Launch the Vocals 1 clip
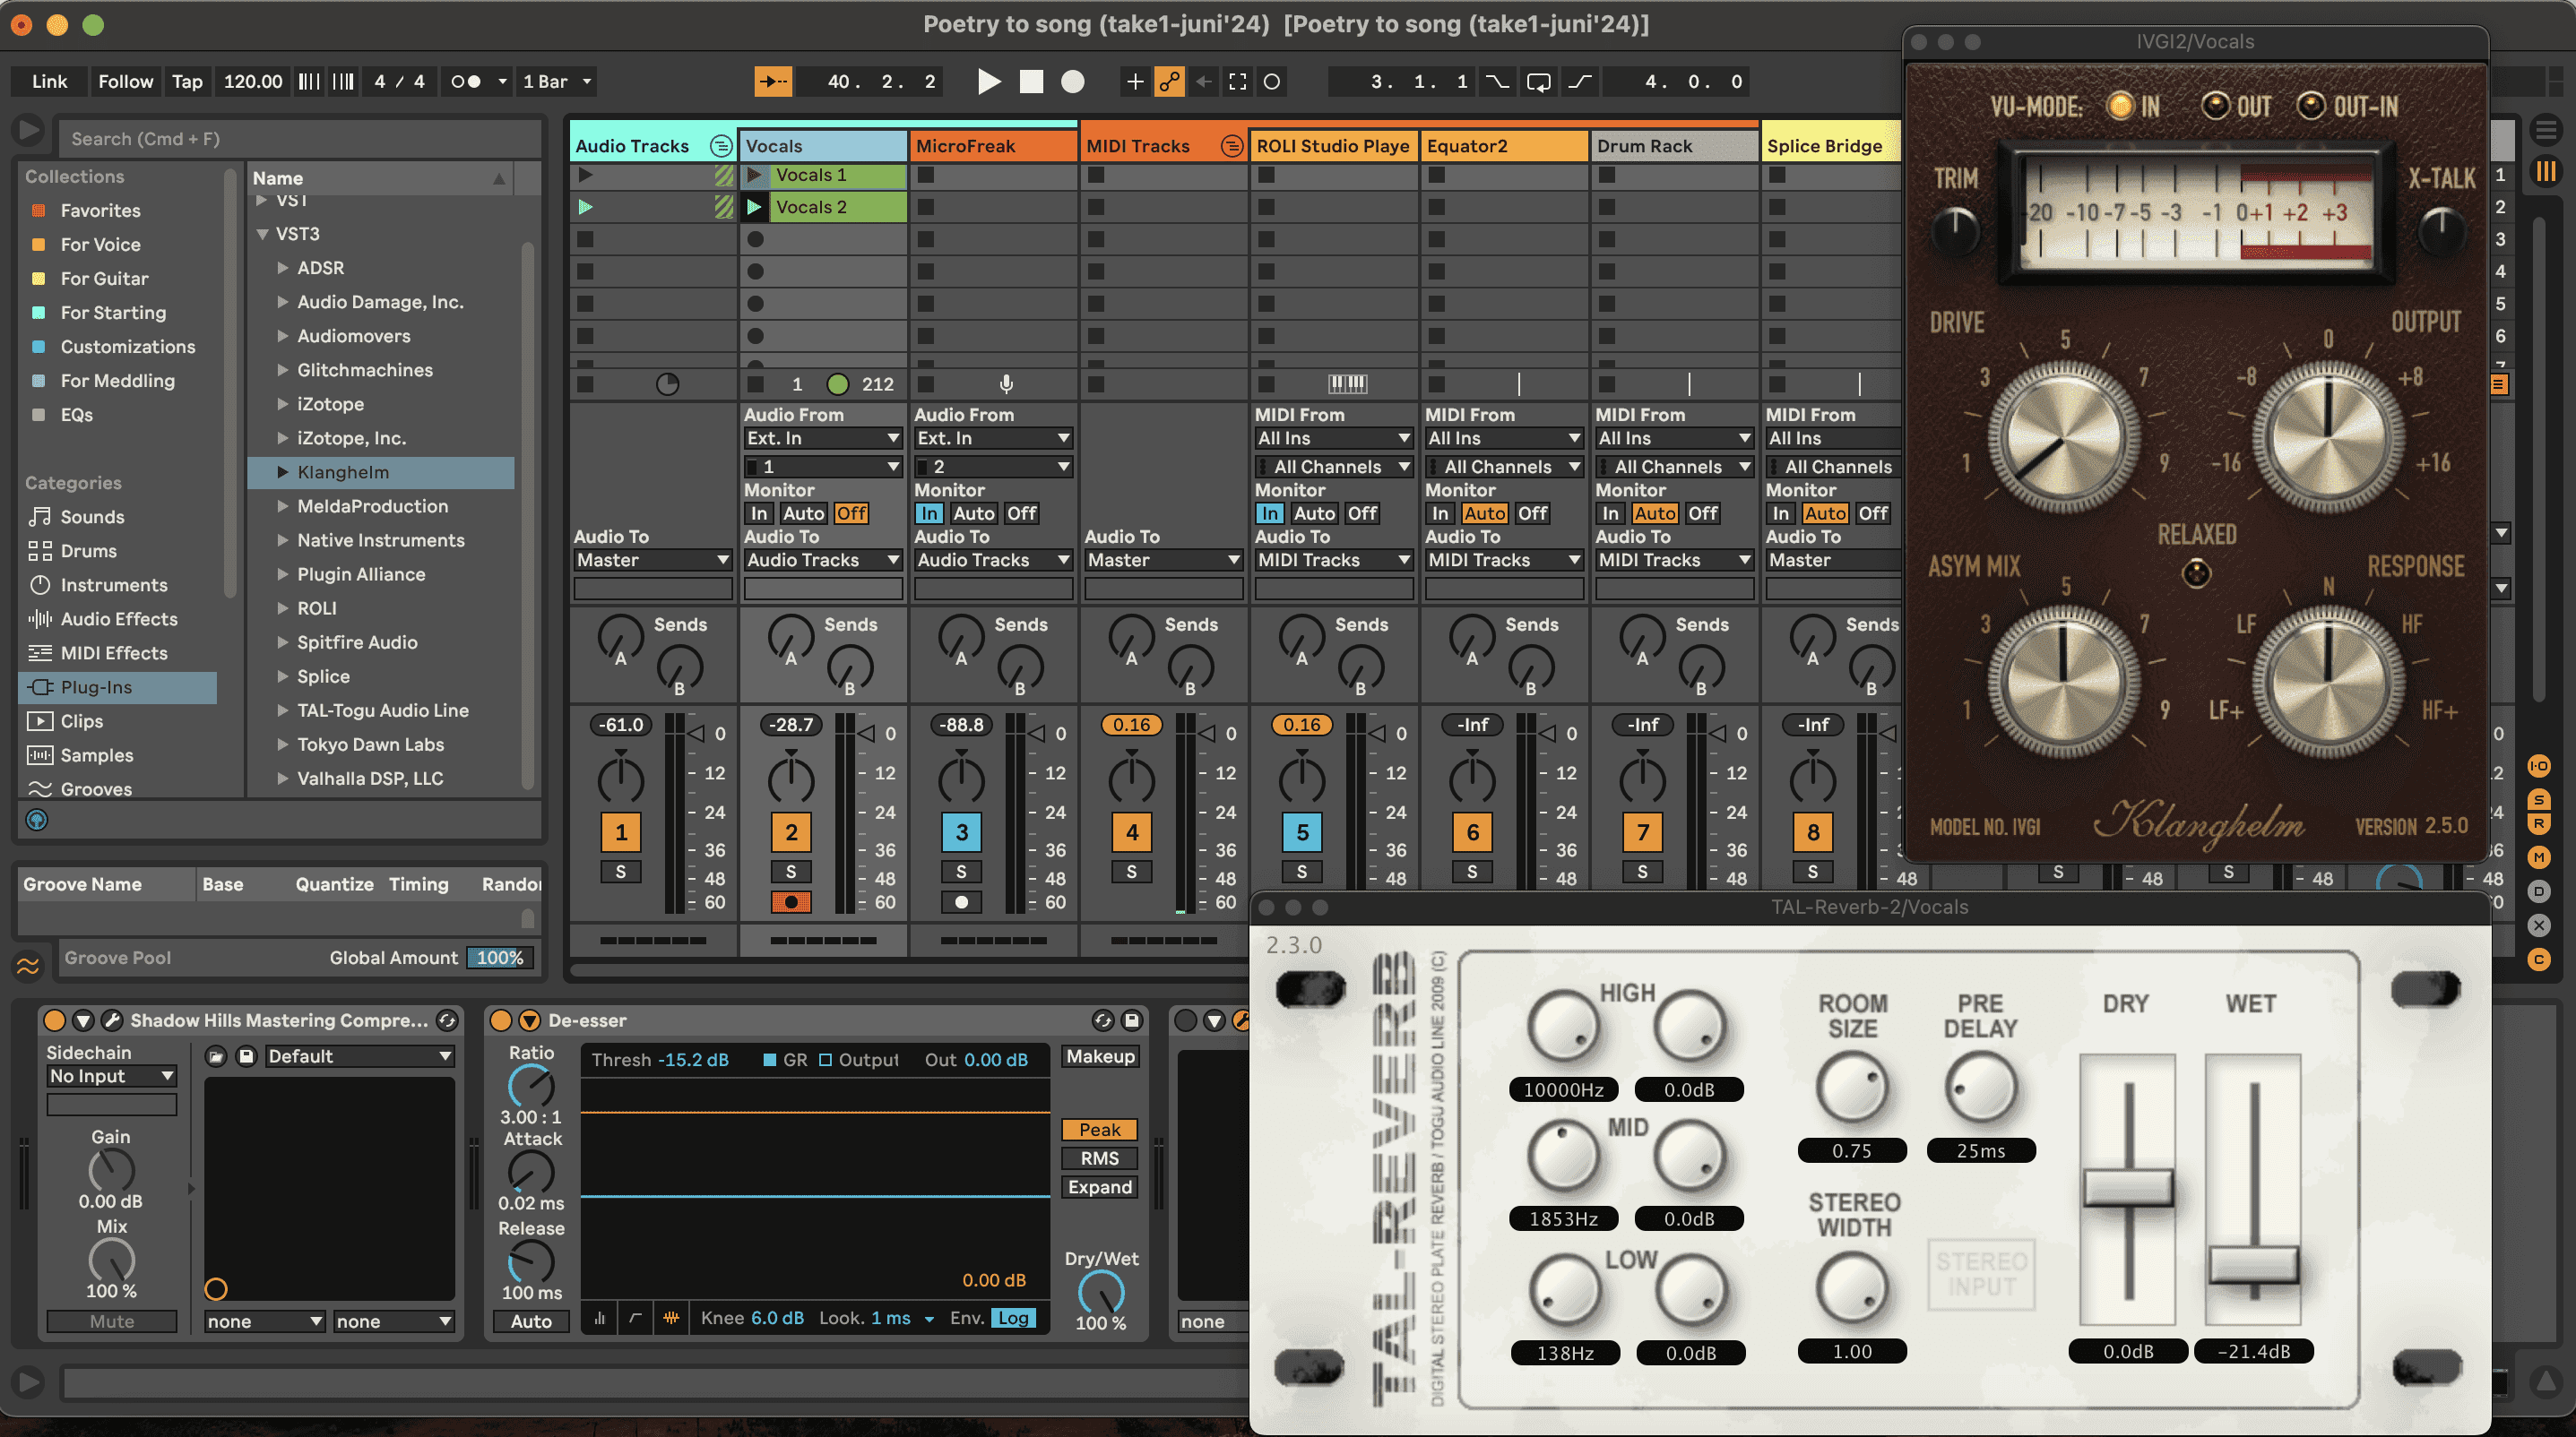Screen dimensions: 2576x1437 coord(755,175)
